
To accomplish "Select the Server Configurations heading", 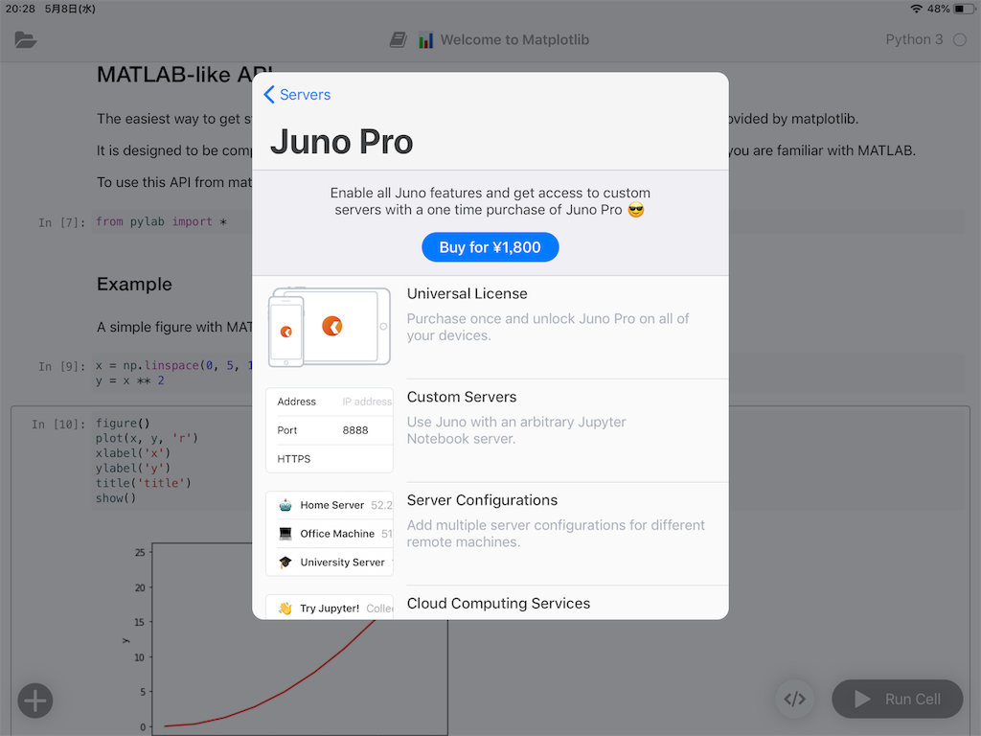I will tap(482, 500).
